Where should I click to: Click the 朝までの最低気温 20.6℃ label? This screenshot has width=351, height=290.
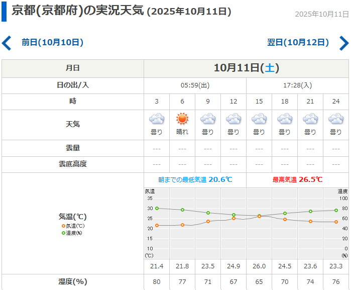195,180
